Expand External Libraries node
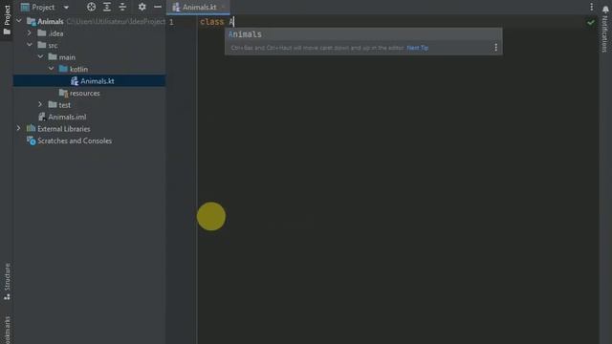 click(x=19, y=128)
